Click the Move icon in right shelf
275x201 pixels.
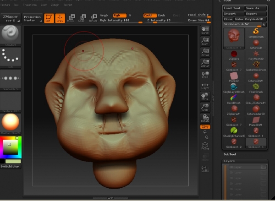click(205, 97)
